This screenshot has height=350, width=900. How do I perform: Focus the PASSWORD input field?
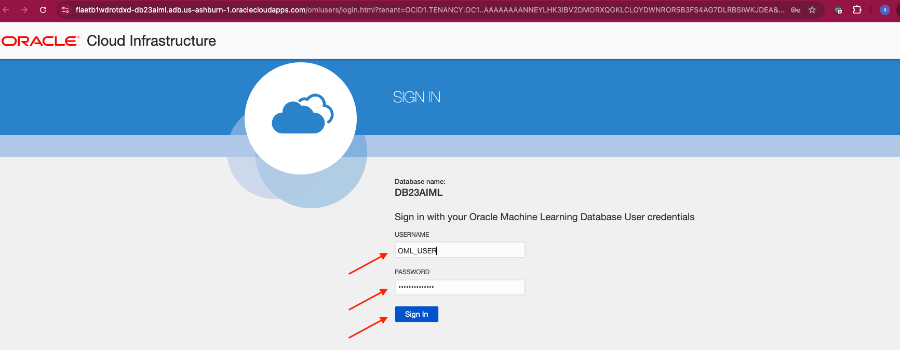(460, 287)
